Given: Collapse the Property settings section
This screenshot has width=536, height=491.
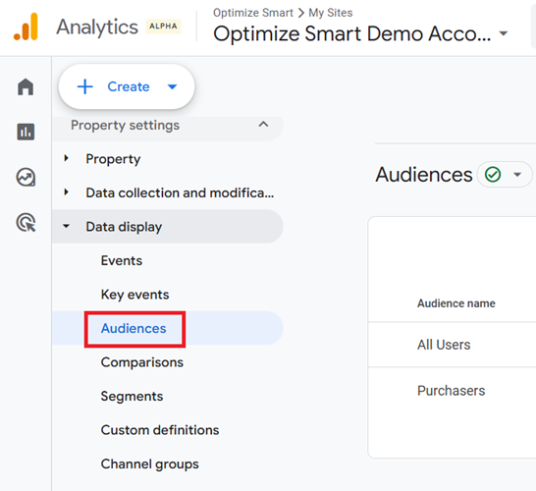Looking at the screenshot, I should point(263,125).
